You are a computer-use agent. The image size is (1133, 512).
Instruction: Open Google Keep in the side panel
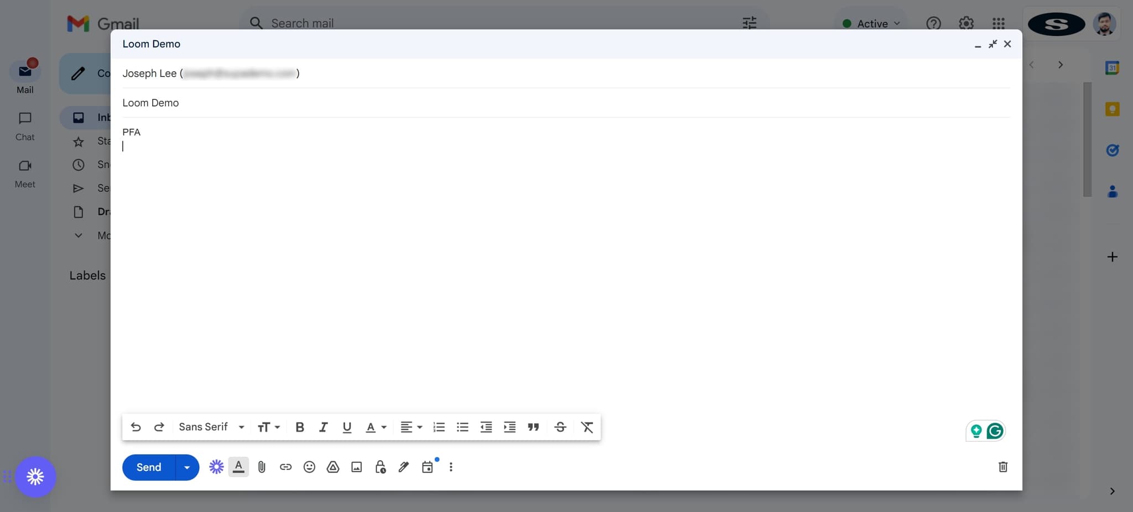coord(1113,109)
